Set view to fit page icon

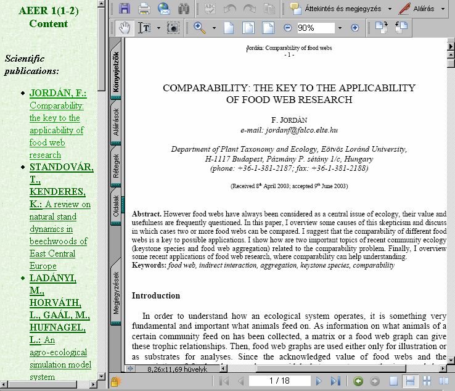(248, 28)
